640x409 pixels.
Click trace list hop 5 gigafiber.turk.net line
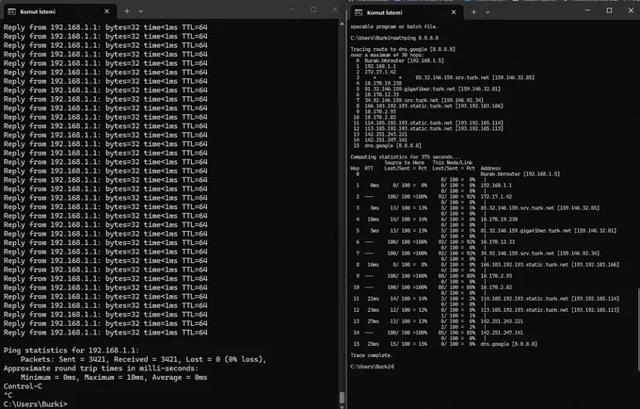tap(427, 89)
